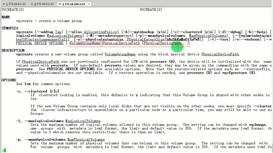Click the NAME section heading
This screenshot has height=153, width=273.
[6, 17]
